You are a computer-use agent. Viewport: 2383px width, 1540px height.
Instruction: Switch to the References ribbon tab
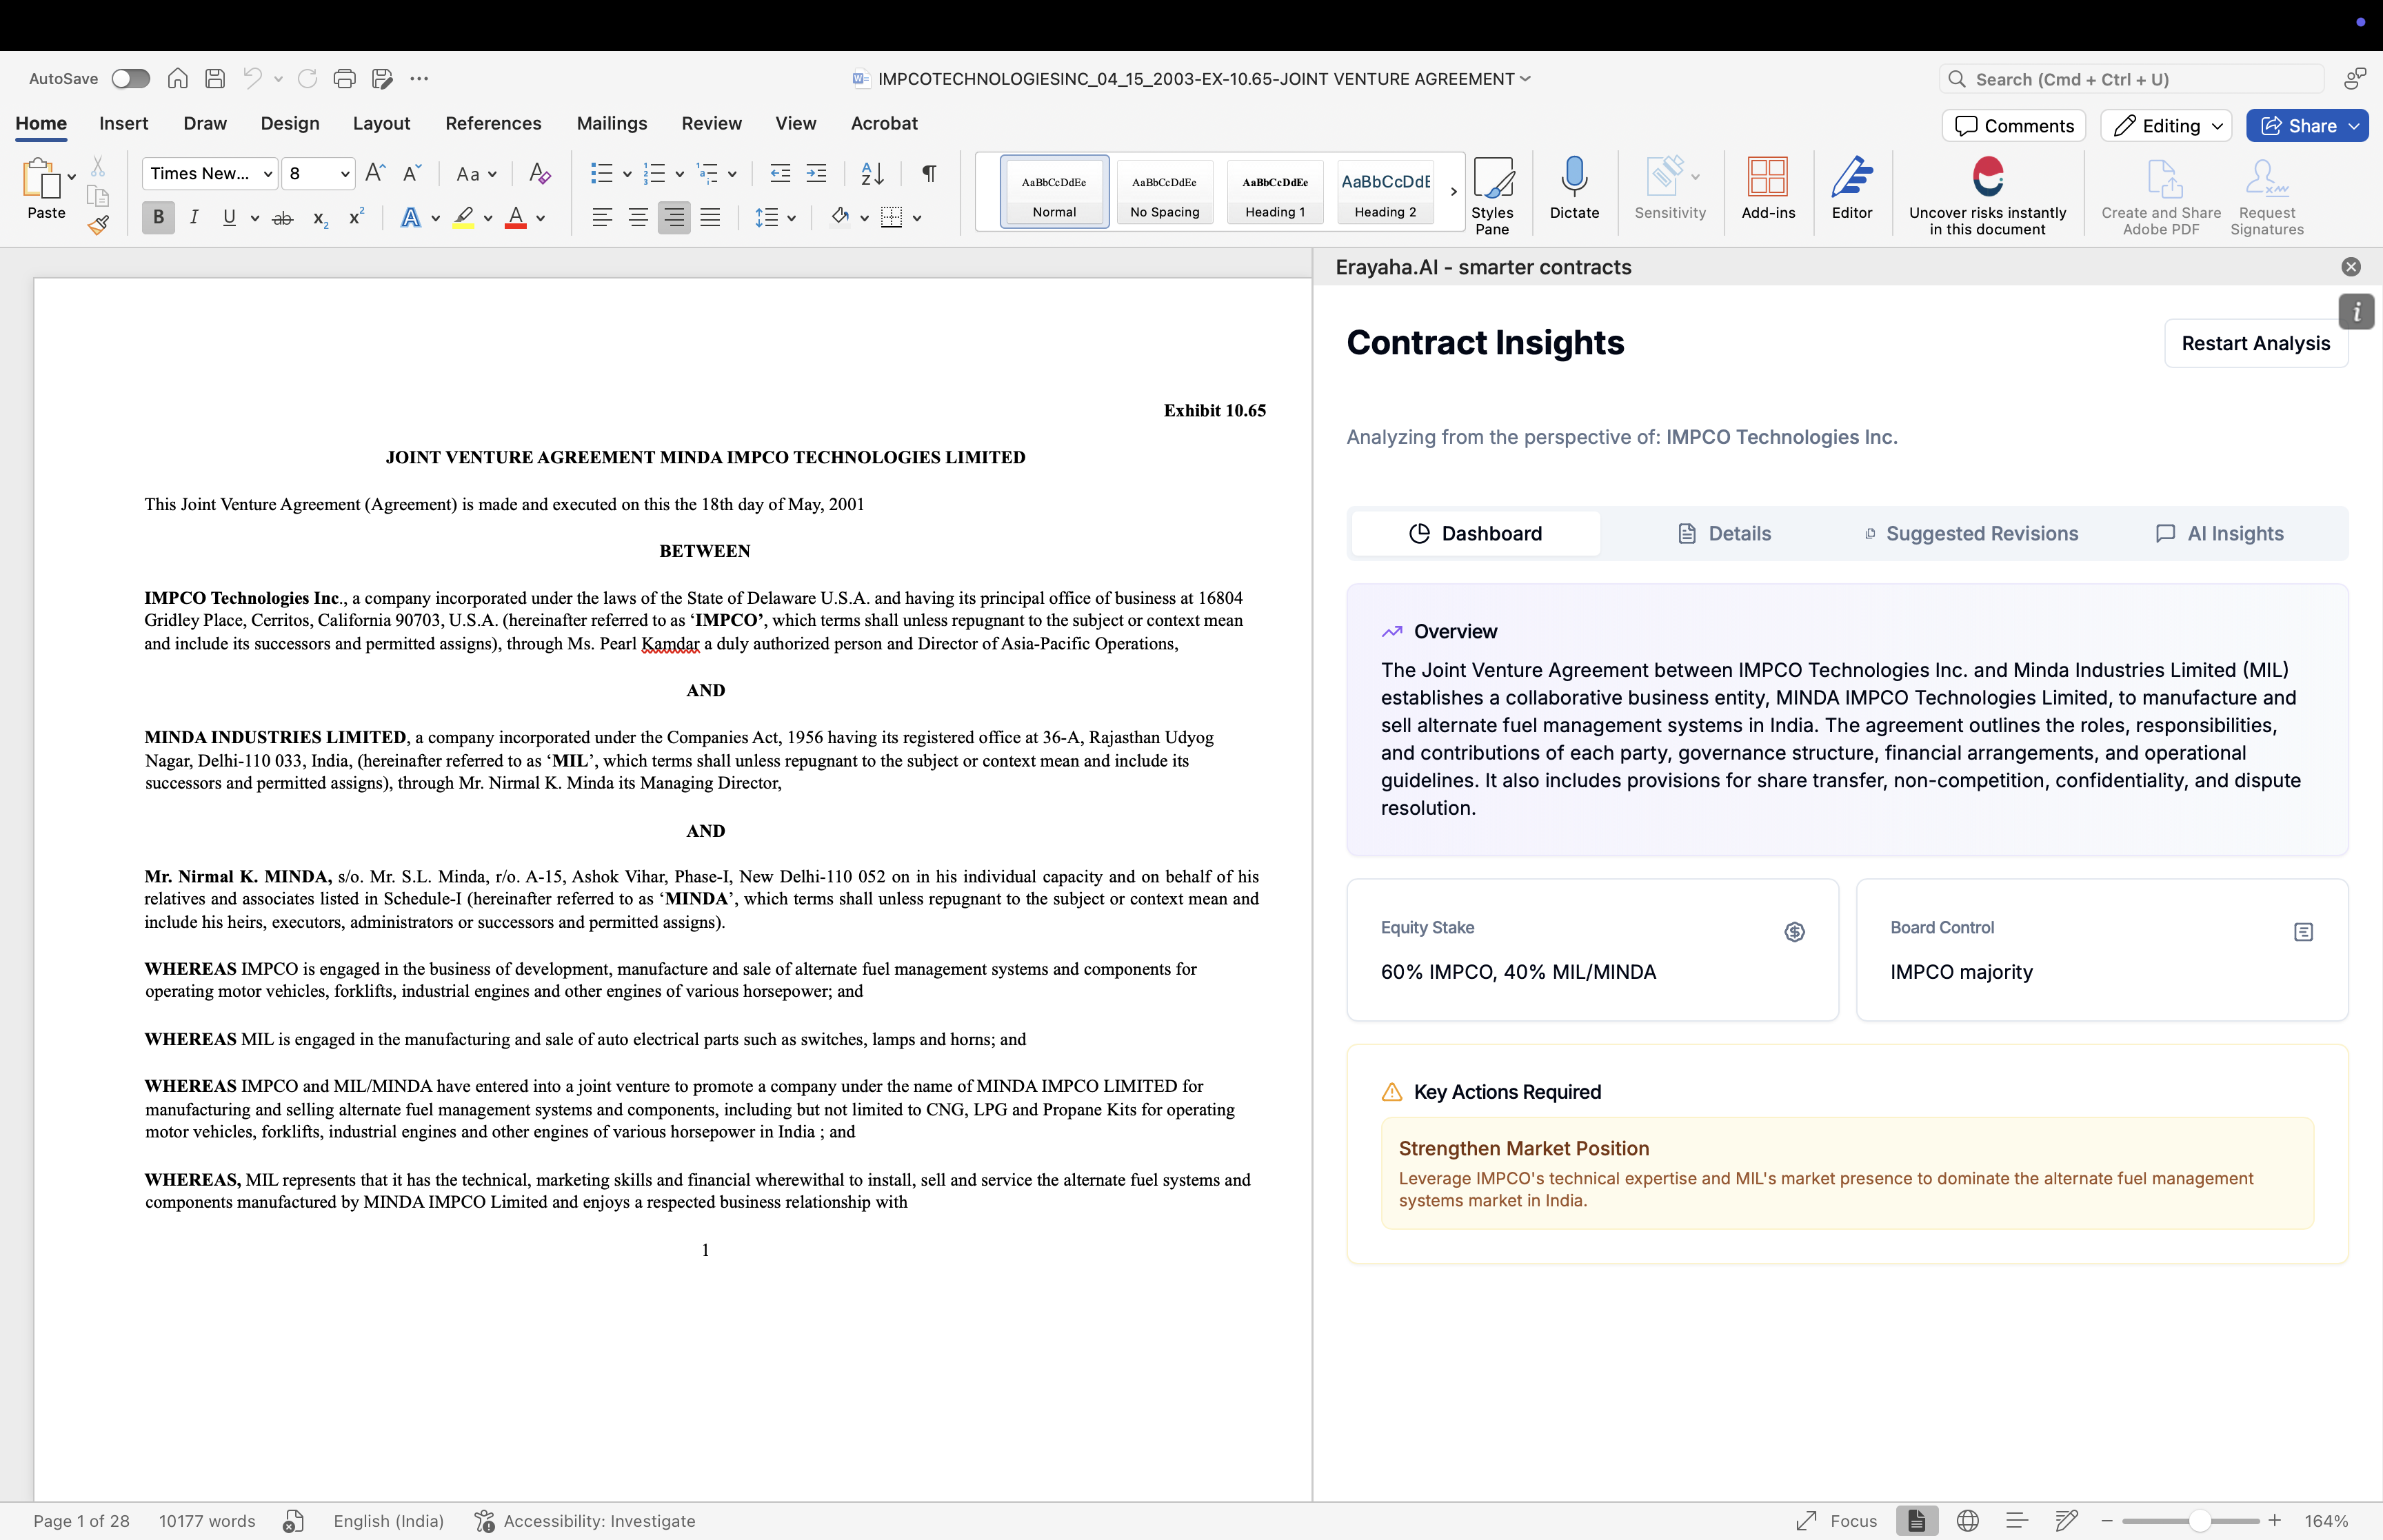pyautogui.click(x=493, y=123)
